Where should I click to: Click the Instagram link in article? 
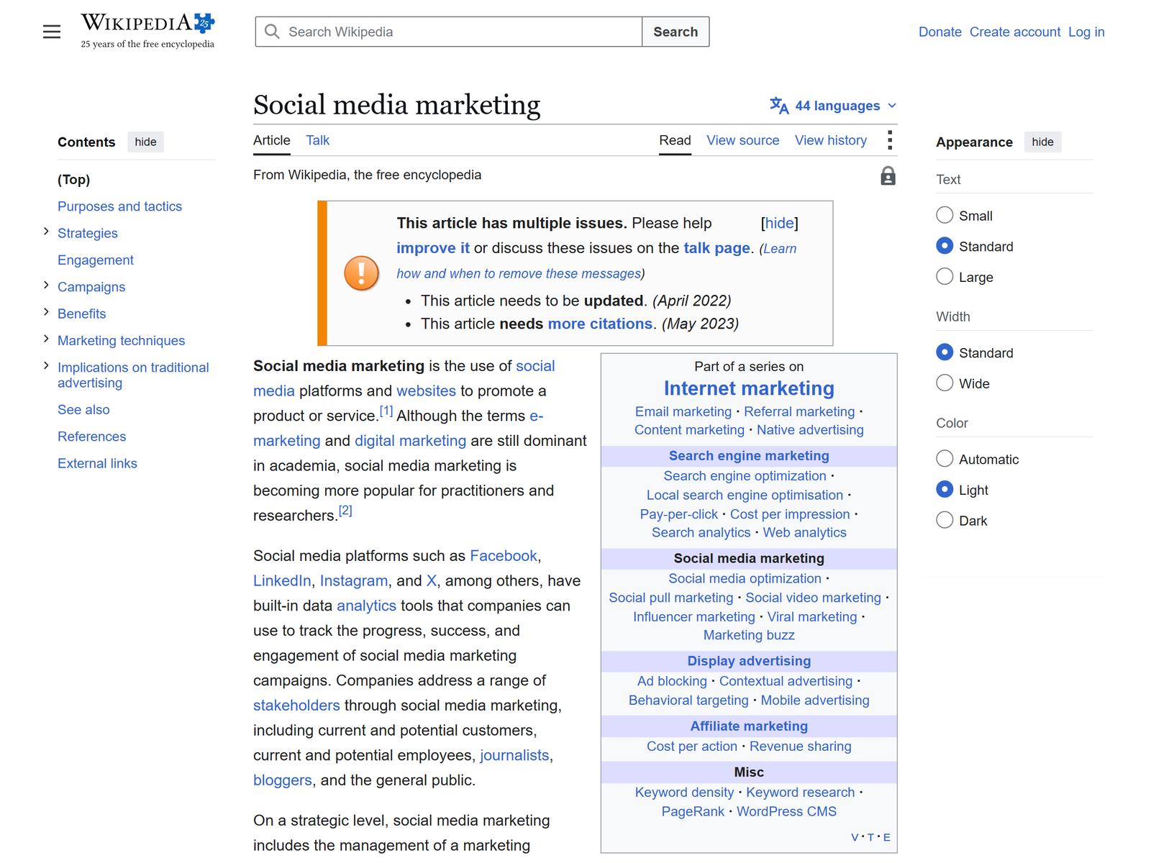click(x=354, y=581)
